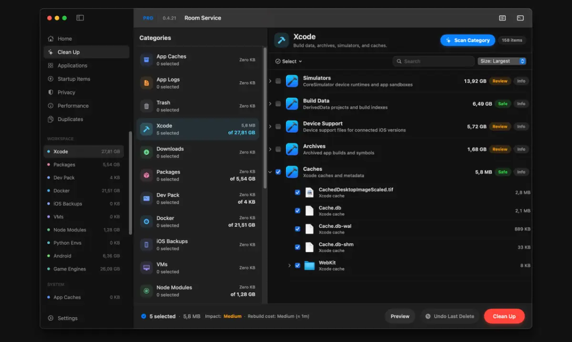The image size is (572, 342).
Task: Click the terminal icon in title bar
Action: click(520, 18)
